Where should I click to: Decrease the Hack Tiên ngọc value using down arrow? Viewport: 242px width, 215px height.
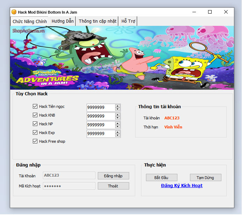[118, 109]
